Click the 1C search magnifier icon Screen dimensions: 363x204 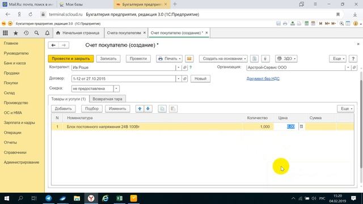click(36, 33)
